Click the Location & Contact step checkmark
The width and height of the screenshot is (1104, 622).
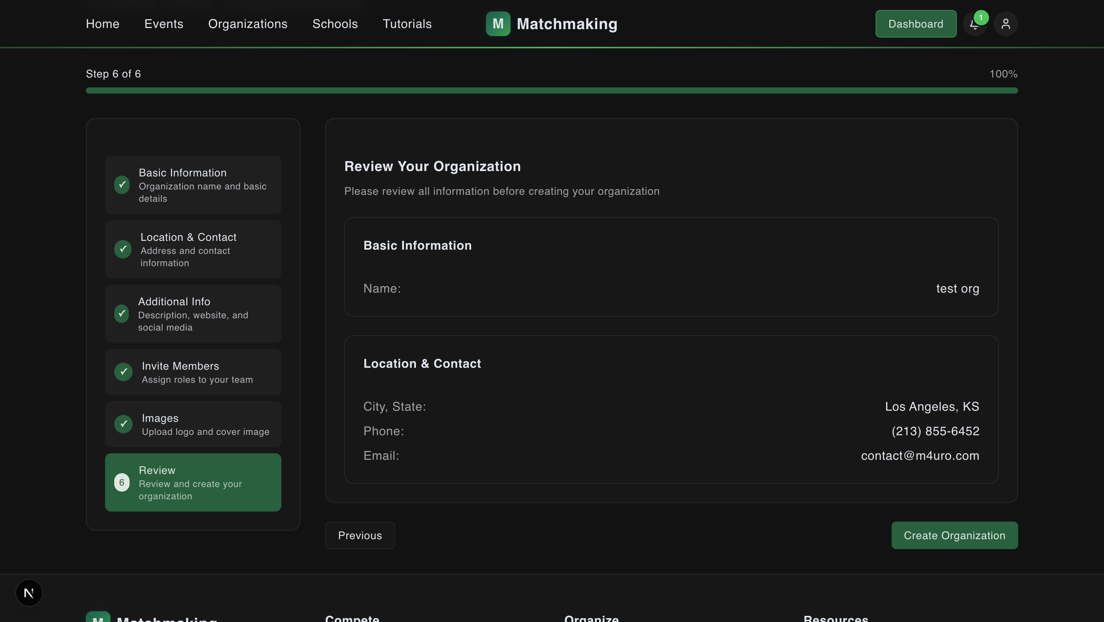123,249
